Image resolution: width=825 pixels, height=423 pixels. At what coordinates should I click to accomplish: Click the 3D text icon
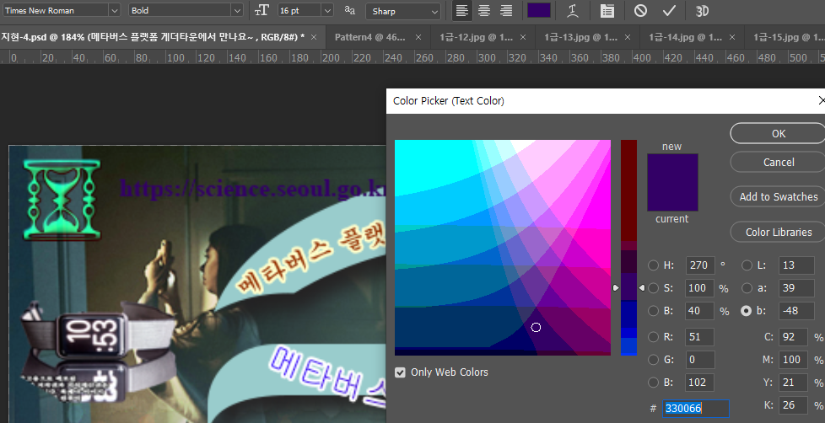click(702, 10)
